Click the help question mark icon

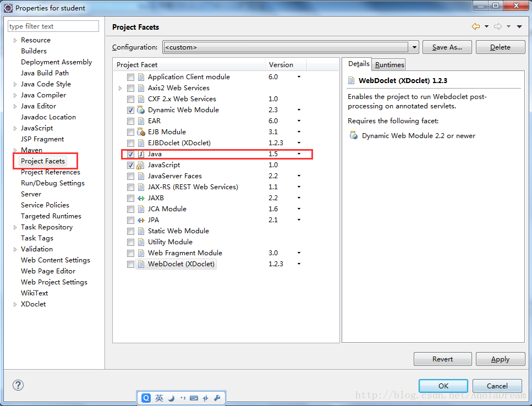(18, 385)
